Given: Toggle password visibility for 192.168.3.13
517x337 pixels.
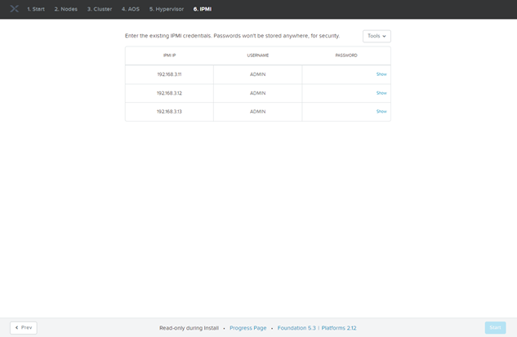Looking at the screenshot, I should click(381, 111).
